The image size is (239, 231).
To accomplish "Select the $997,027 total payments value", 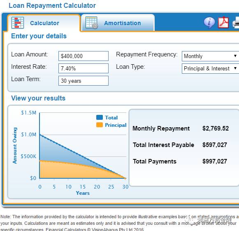I will coord(215,161).
